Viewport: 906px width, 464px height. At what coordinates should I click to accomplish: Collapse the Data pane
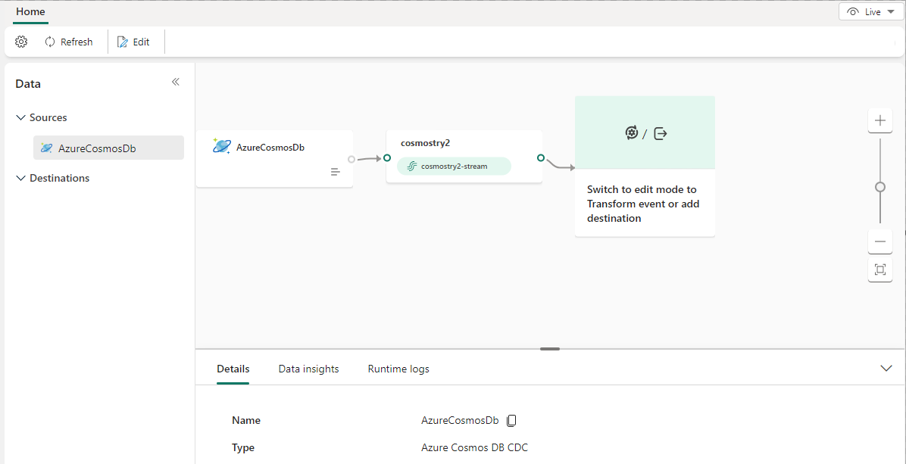(x=175, y=81)
